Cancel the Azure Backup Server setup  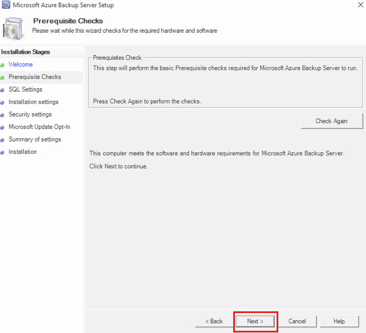click(297, 321)
